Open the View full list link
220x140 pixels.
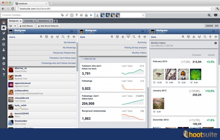click(x=89, y=59)
